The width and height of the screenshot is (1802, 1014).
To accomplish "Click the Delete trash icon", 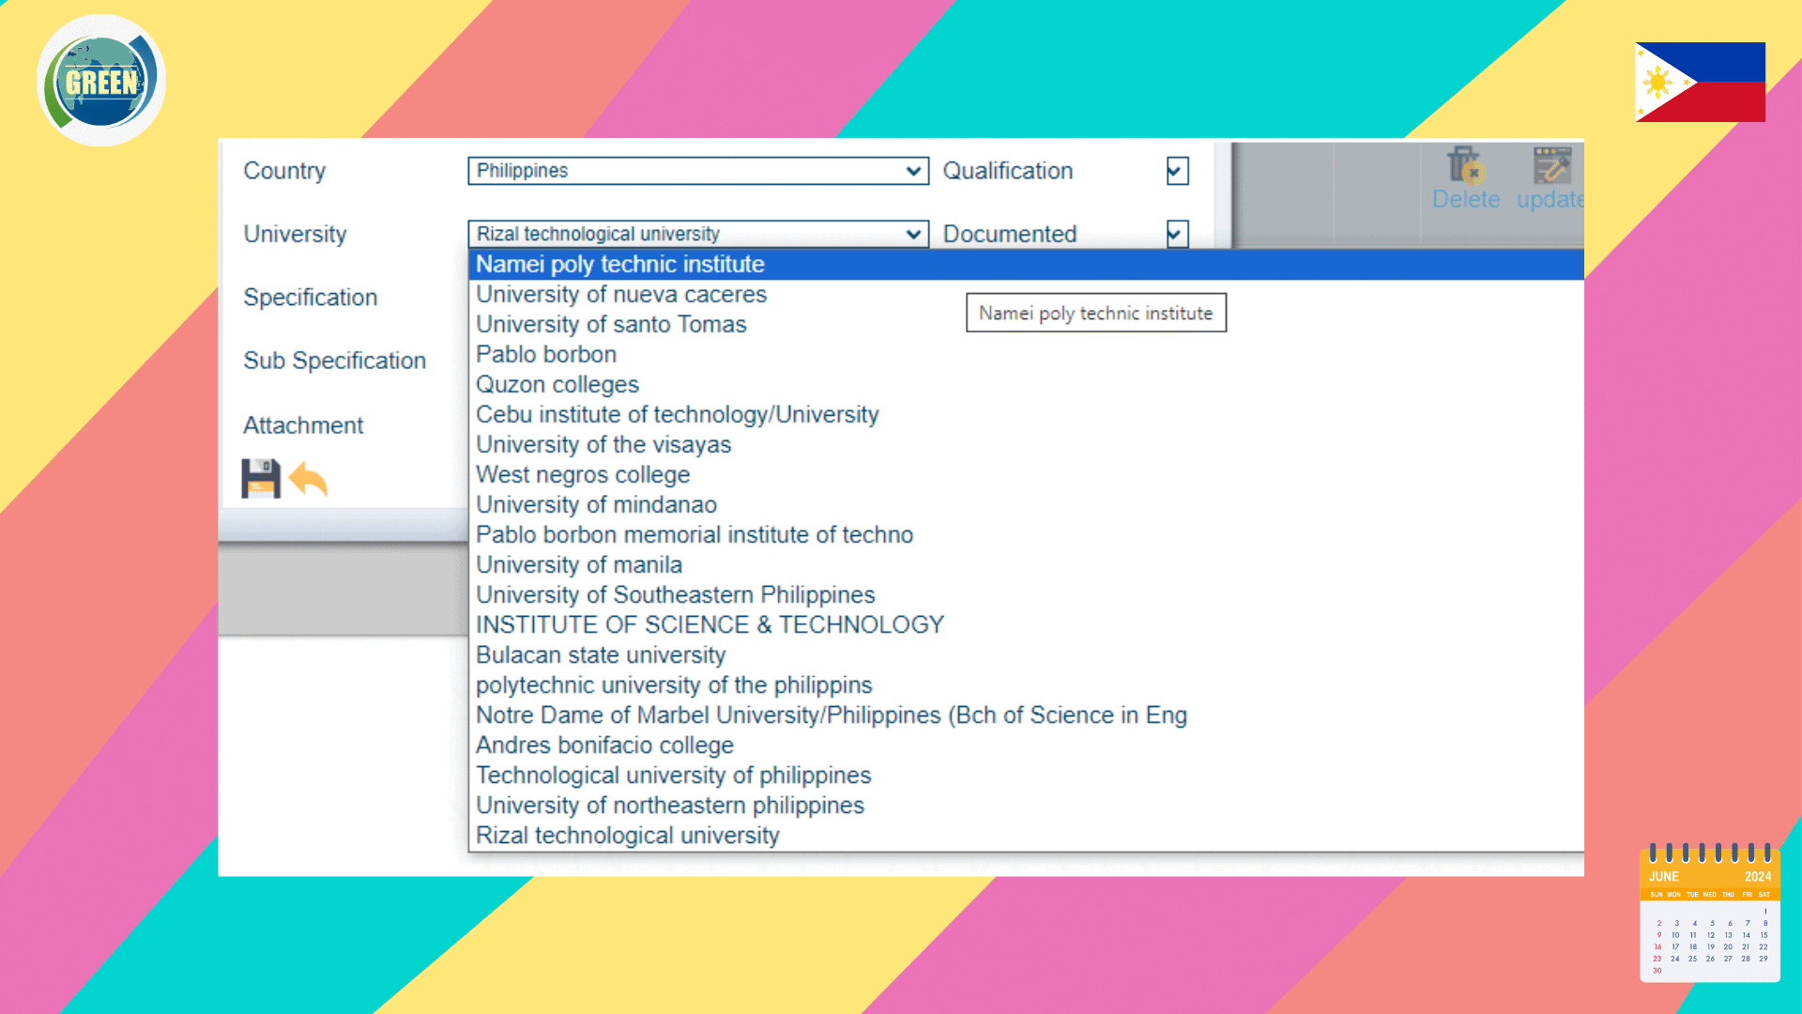I will pyautogui.click(x=1464, y=166).
